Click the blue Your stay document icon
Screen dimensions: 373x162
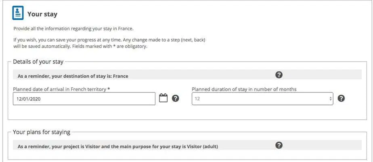pos(18,13)
